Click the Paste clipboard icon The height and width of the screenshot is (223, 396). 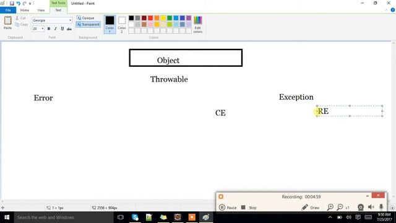click(x=7, y=20)
